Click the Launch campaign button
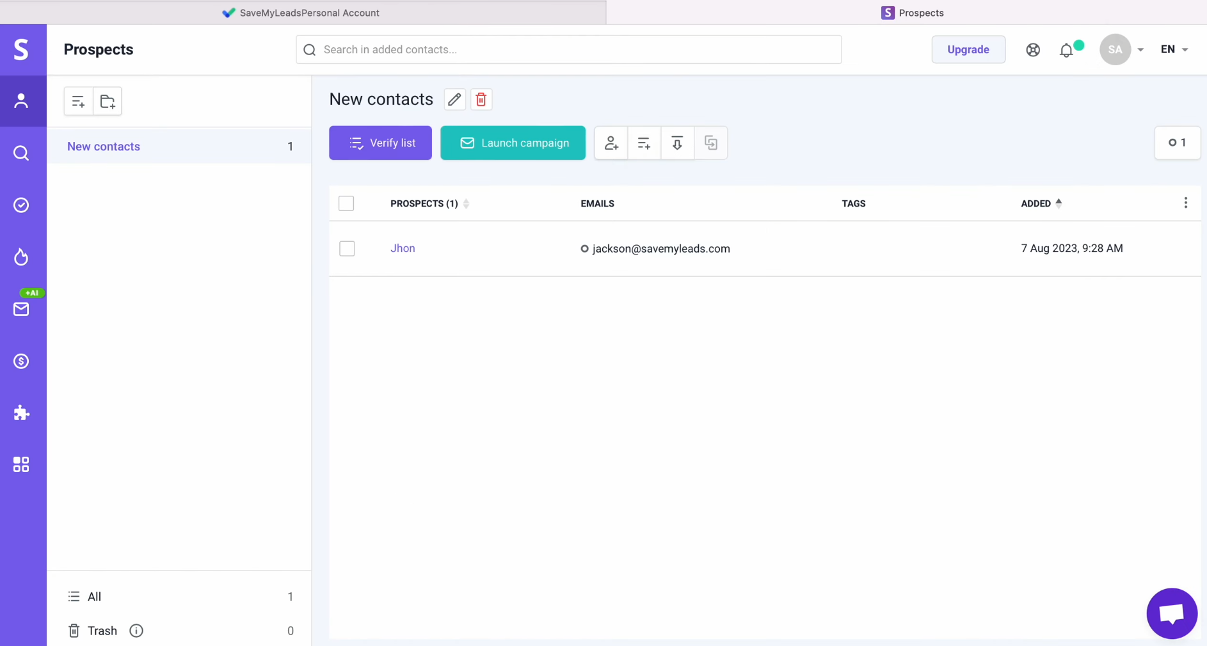The image size is (1207, 646). tap(513, 143)
